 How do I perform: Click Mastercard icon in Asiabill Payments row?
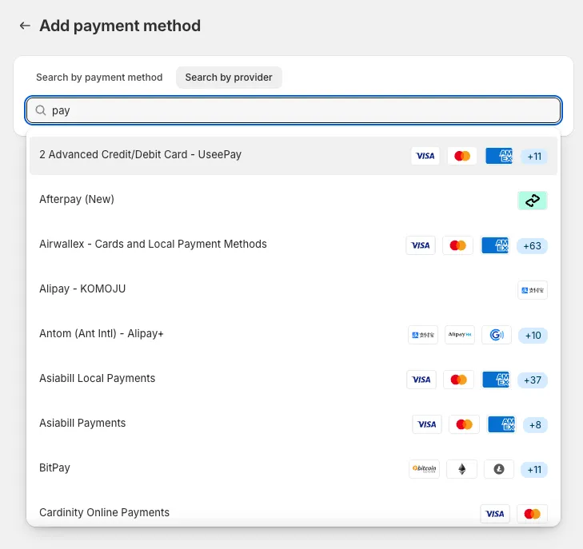[464, 424]
